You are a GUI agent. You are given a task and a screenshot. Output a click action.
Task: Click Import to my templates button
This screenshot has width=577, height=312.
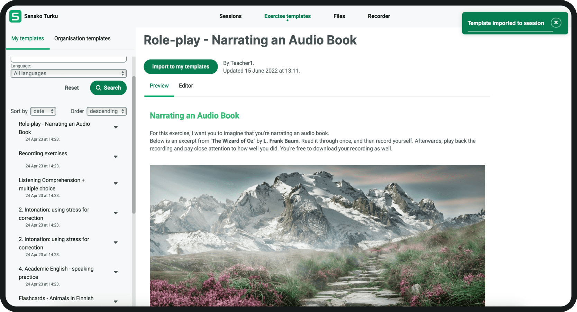181,67
